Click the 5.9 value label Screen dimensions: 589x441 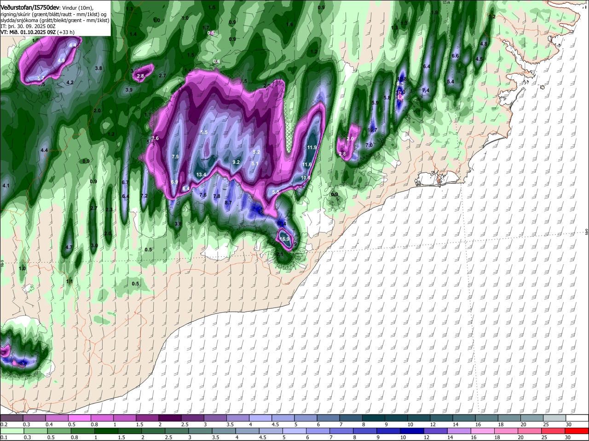point(375,103)
